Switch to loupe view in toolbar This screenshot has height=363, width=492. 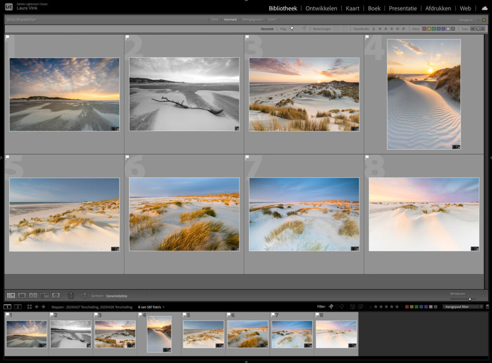22,295
